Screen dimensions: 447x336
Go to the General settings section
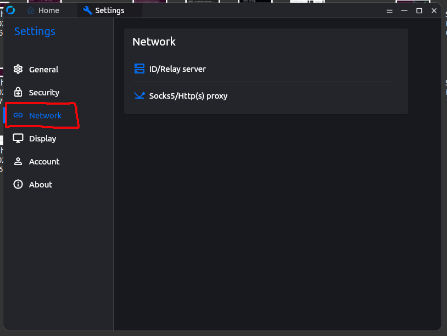43,70
